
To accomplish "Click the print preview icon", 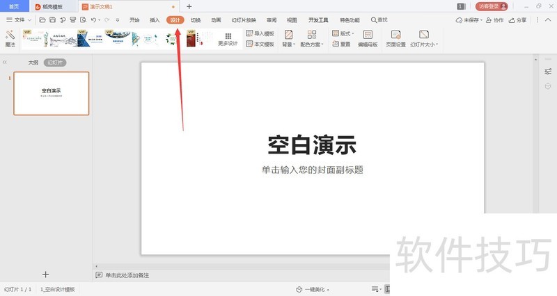I will tap(83, 20).
